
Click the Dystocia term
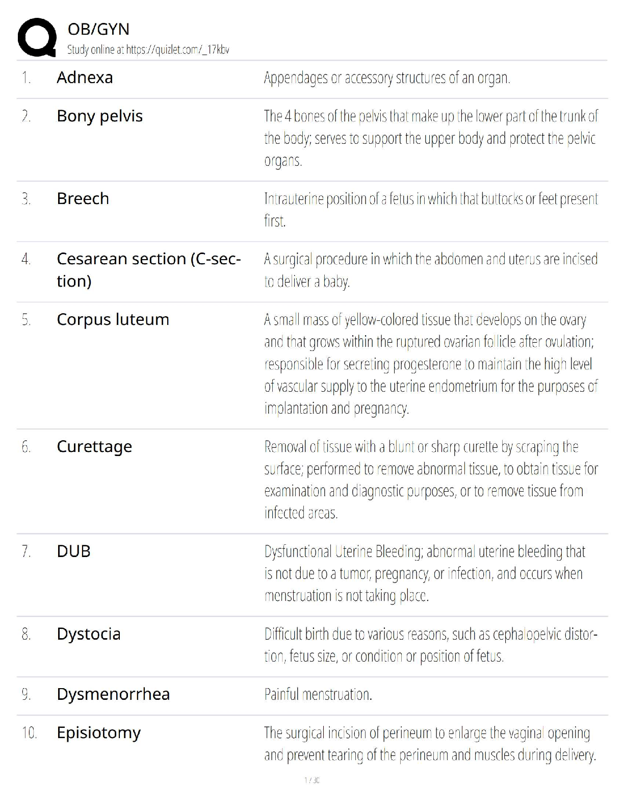pos(89,634)
